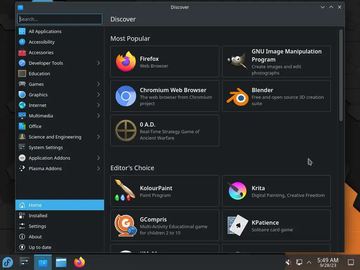Click the GIMP mascot icon
360x270 pixels.
[237, 62]
